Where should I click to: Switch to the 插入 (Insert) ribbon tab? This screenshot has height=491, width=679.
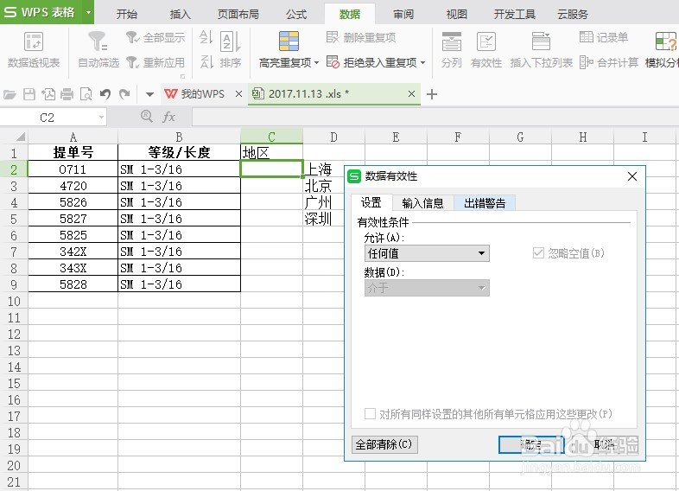pos(181,15)
